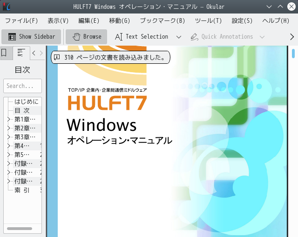Click the オペレーション・マニュアル subtitle text
The height and width of the screenshot is (237, 298).
tap(120, 141)
